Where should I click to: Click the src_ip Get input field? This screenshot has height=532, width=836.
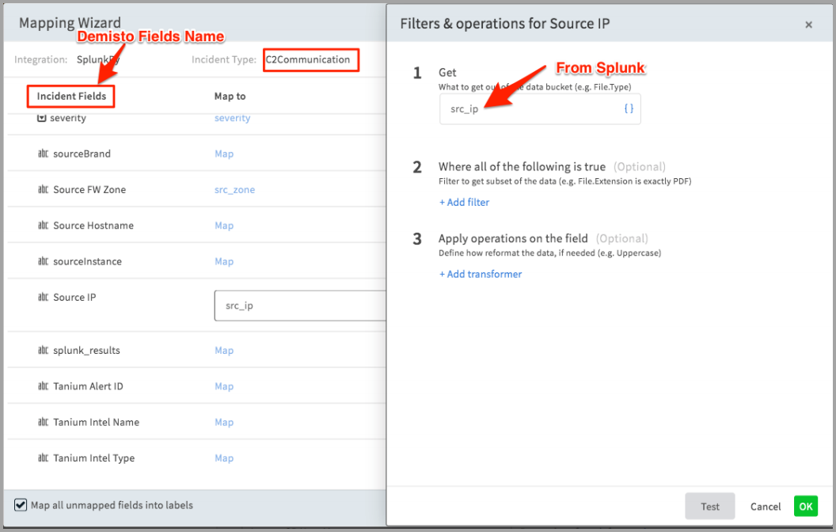pos(540,108)
